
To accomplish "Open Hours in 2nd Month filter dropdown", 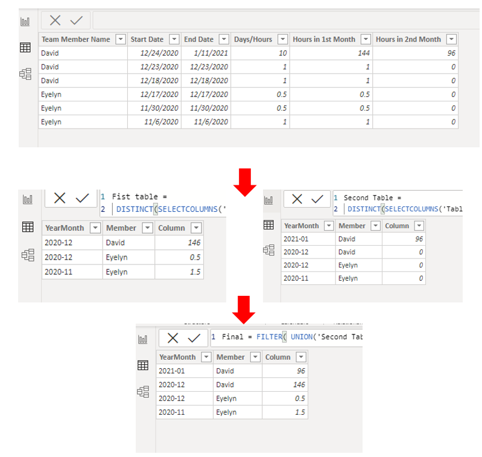I will tap(451, 39).
